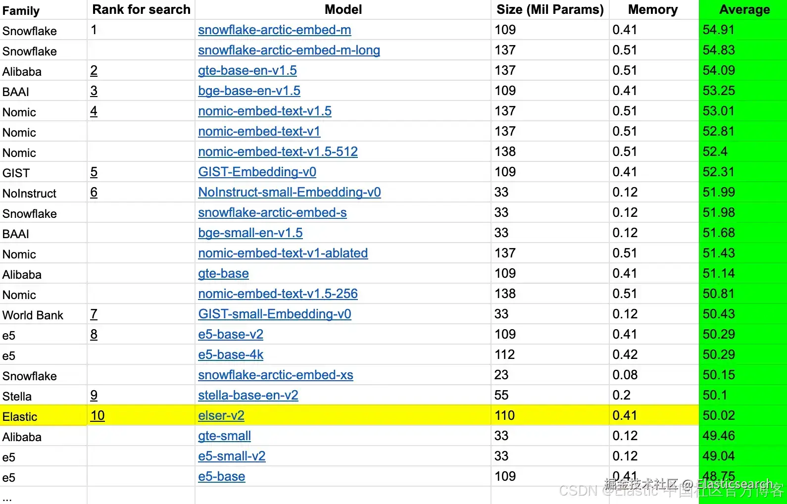The image size is (787, 504).
Task: Select the Stella family cell
Action: click(x=44, y=396)
